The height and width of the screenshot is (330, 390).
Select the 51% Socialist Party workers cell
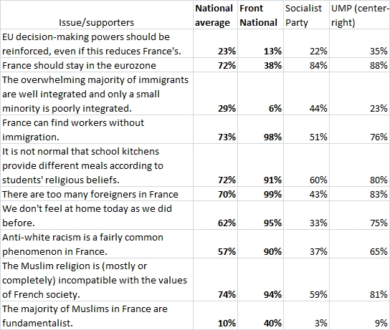click(x=306, y=130)
